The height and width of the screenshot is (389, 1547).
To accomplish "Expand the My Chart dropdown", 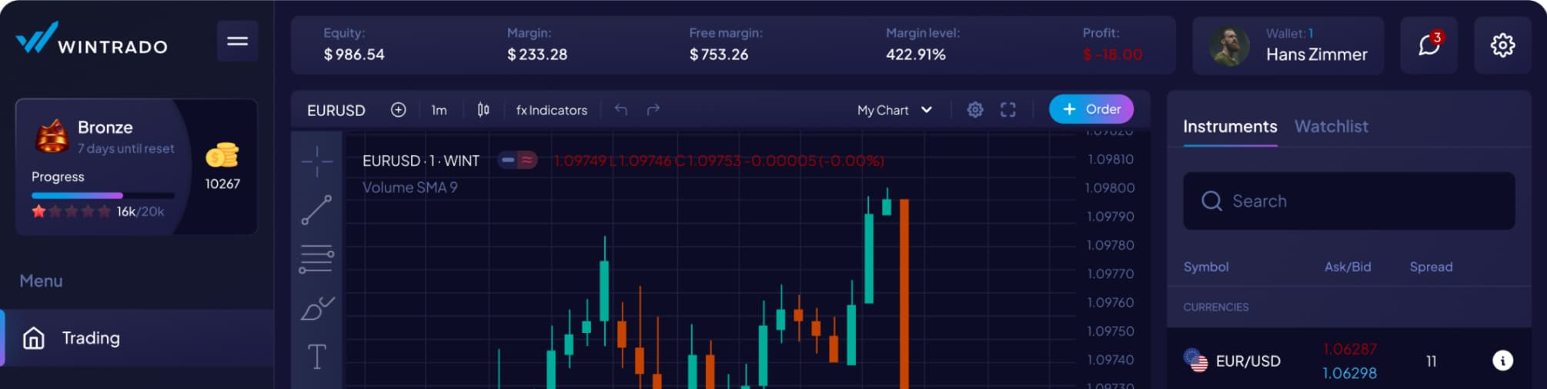I will coord(894,110).
